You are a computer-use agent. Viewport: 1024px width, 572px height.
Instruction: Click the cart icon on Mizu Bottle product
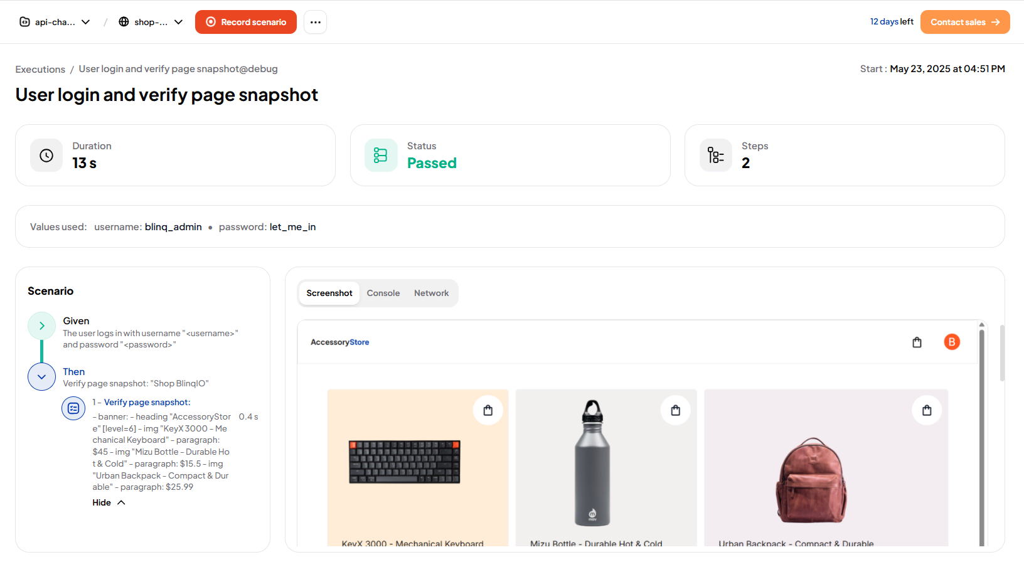(x=676, y=410)
